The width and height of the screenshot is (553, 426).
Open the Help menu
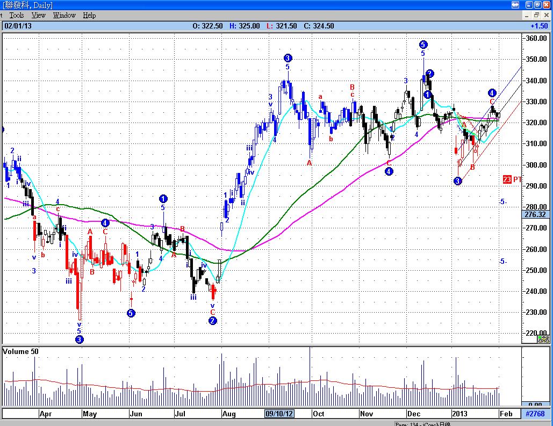point(89,15)
